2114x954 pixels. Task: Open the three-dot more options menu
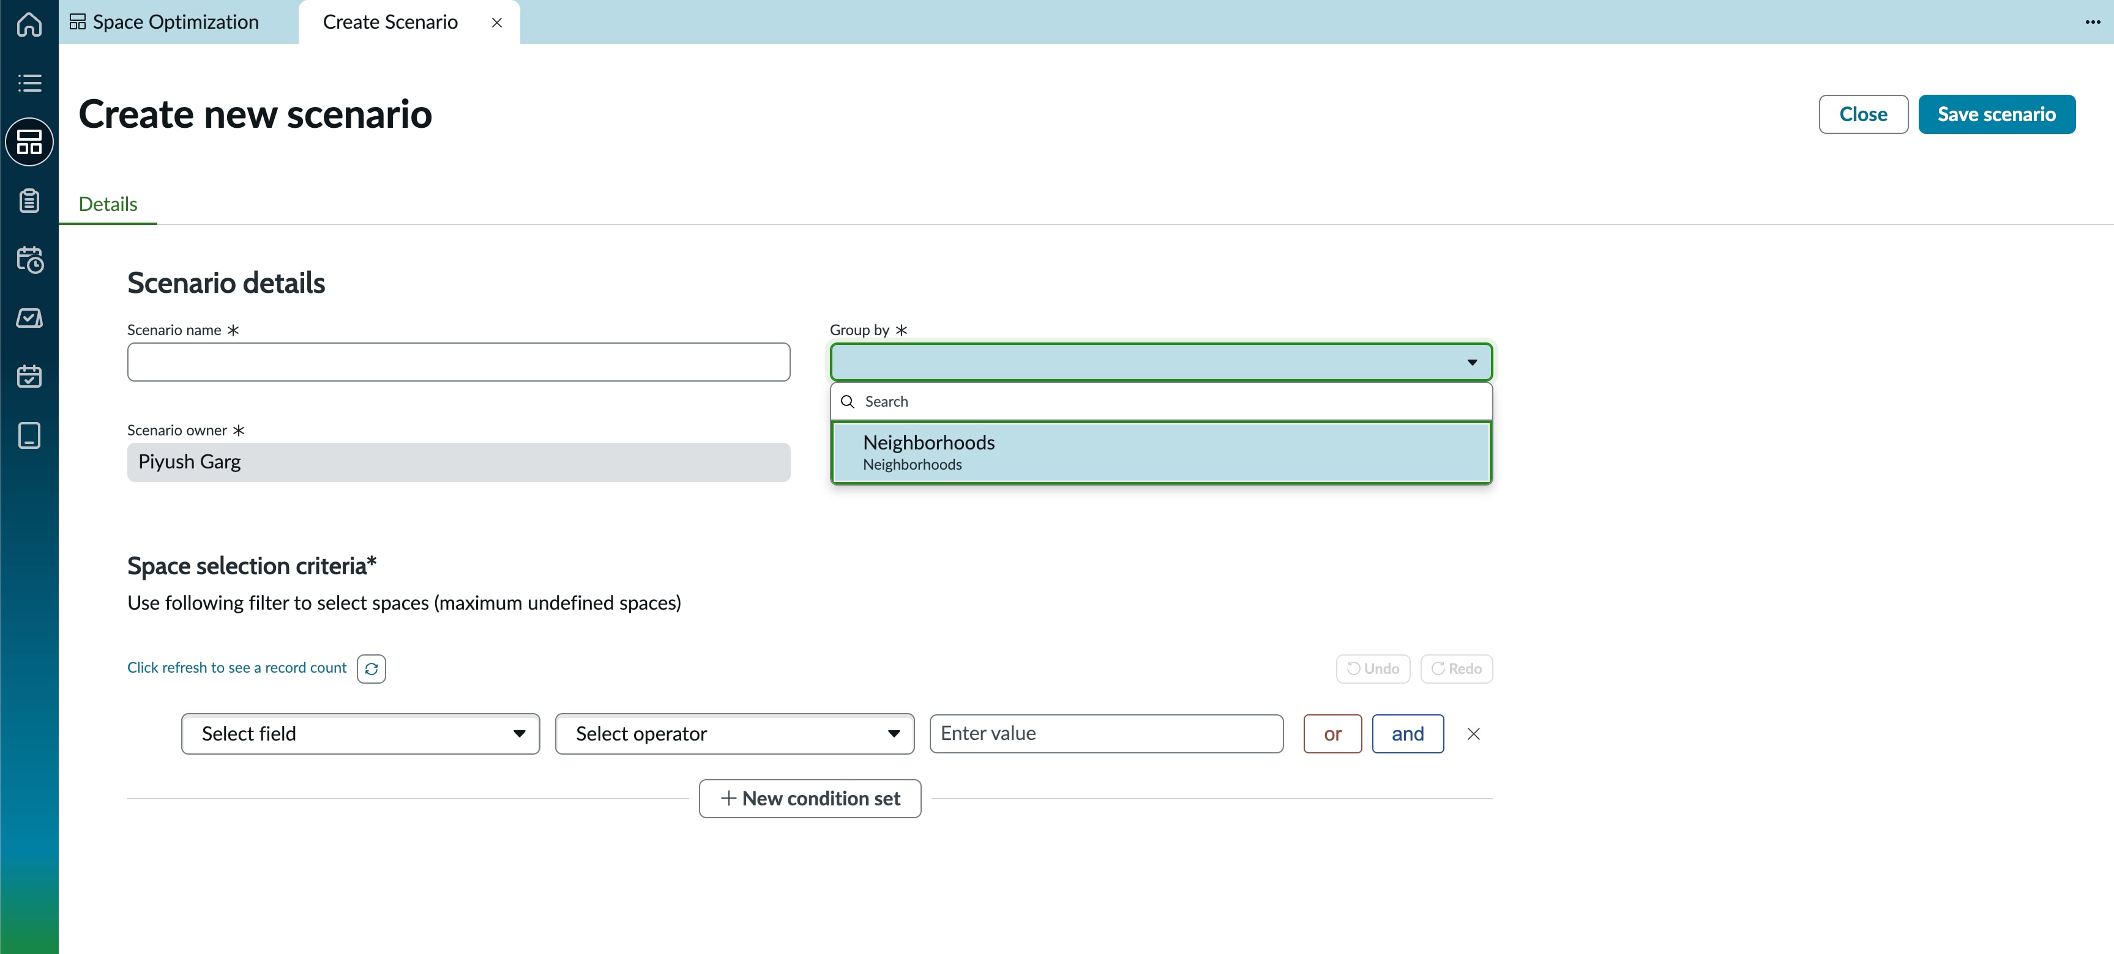(2093, 22)
